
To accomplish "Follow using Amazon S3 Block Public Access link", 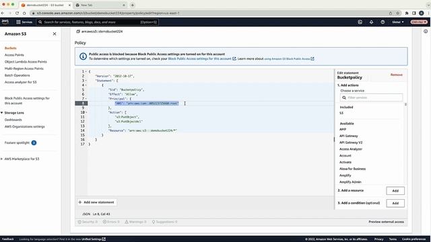I will coord(287,58).
